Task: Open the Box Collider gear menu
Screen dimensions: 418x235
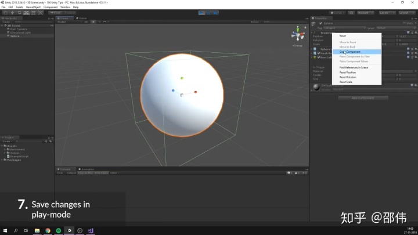Action: [416, 57]
